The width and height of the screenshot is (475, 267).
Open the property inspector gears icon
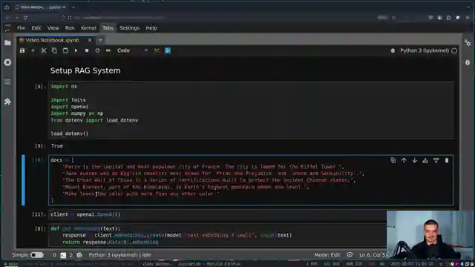(x=468, y=43)
